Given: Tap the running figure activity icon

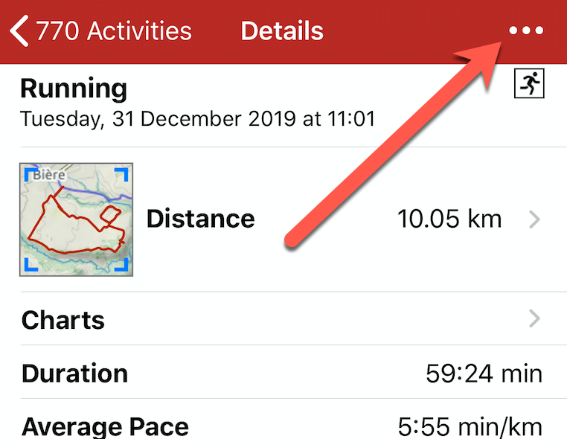Looking at the screenshot, I should (529, 83).
